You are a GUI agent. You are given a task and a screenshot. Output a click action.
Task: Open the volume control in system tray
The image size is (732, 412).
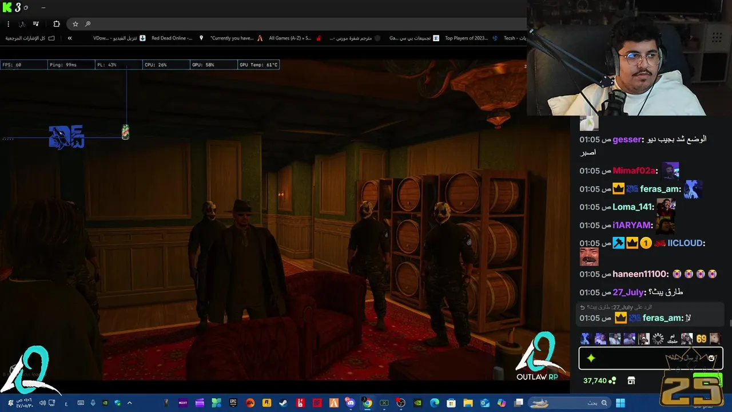point(42,403)
